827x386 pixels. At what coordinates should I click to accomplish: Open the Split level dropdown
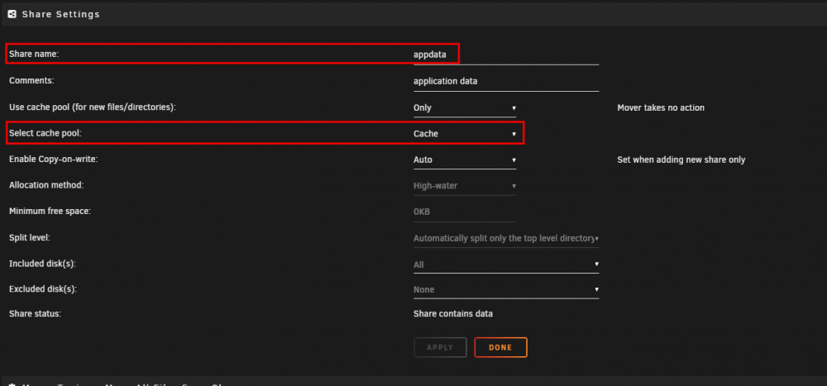(x=506, y=238)
